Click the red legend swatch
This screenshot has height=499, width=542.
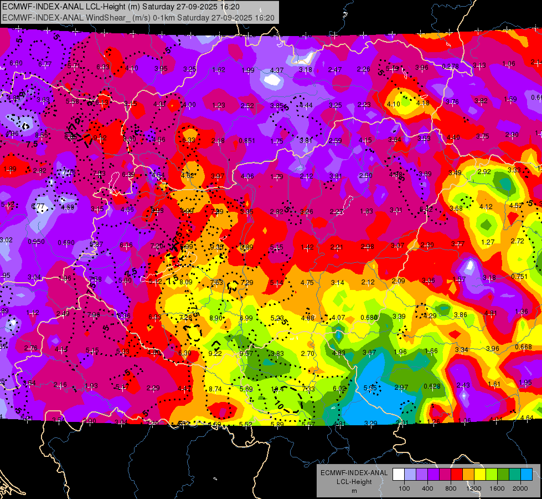point(457,475)
